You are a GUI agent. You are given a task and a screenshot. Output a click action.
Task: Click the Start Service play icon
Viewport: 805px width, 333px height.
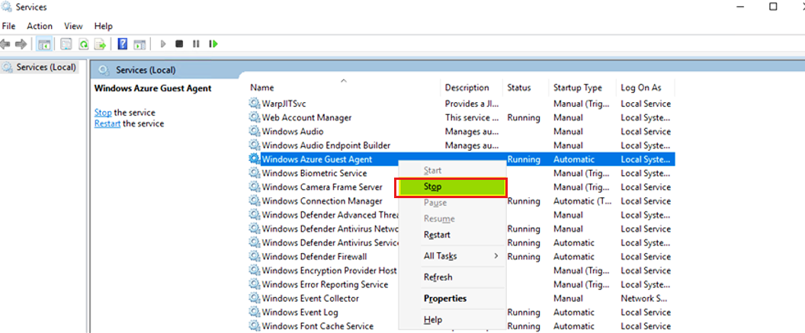click(x=163, y=44)
